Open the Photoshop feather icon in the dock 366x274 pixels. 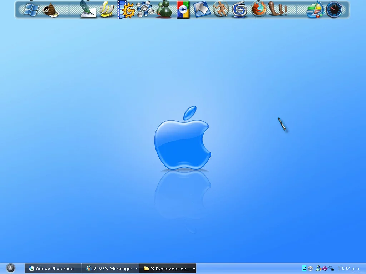tap(88, 10)
